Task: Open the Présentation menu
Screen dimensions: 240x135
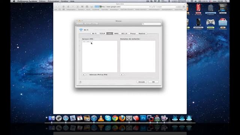Action: coord(53,1)
